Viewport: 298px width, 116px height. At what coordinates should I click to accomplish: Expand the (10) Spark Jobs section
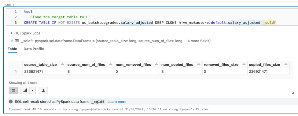(x=12, y=33)
